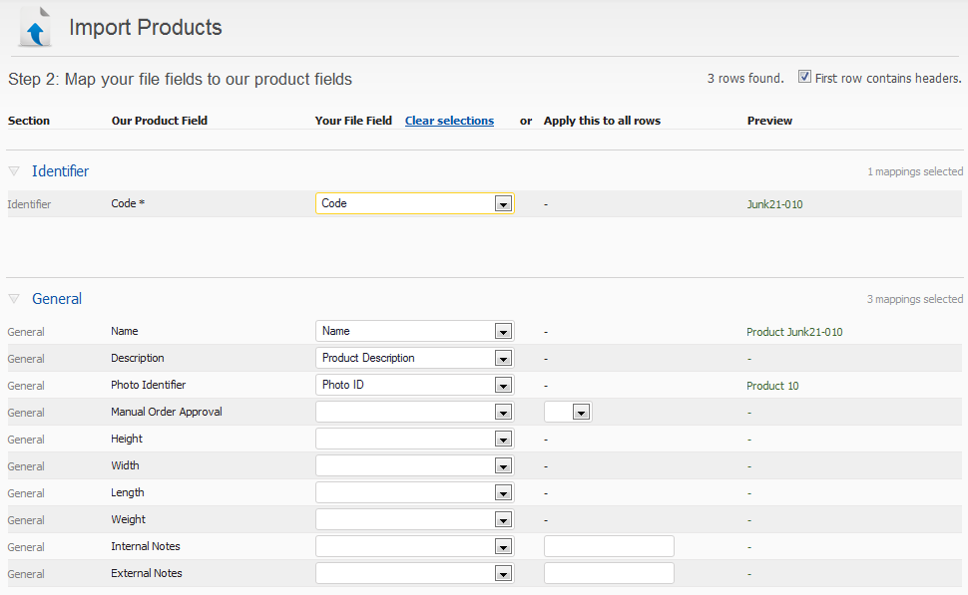
Task: Open the Height file field dropdown
Action: coord(415,439)
